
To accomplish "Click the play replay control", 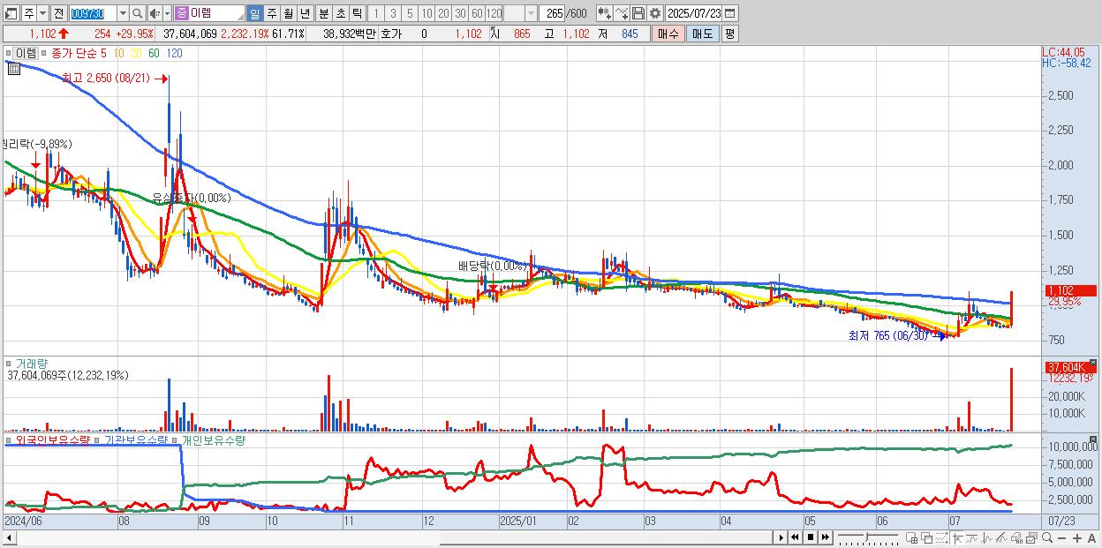I will (781, 537).
